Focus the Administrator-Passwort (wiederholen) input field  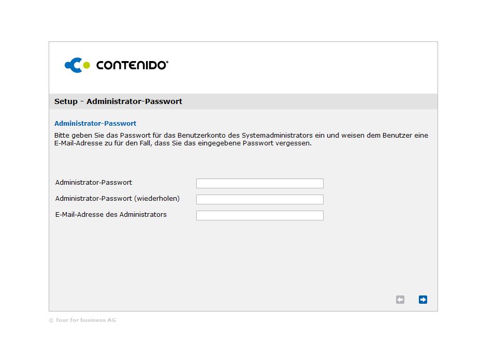(x=259, y=199)
